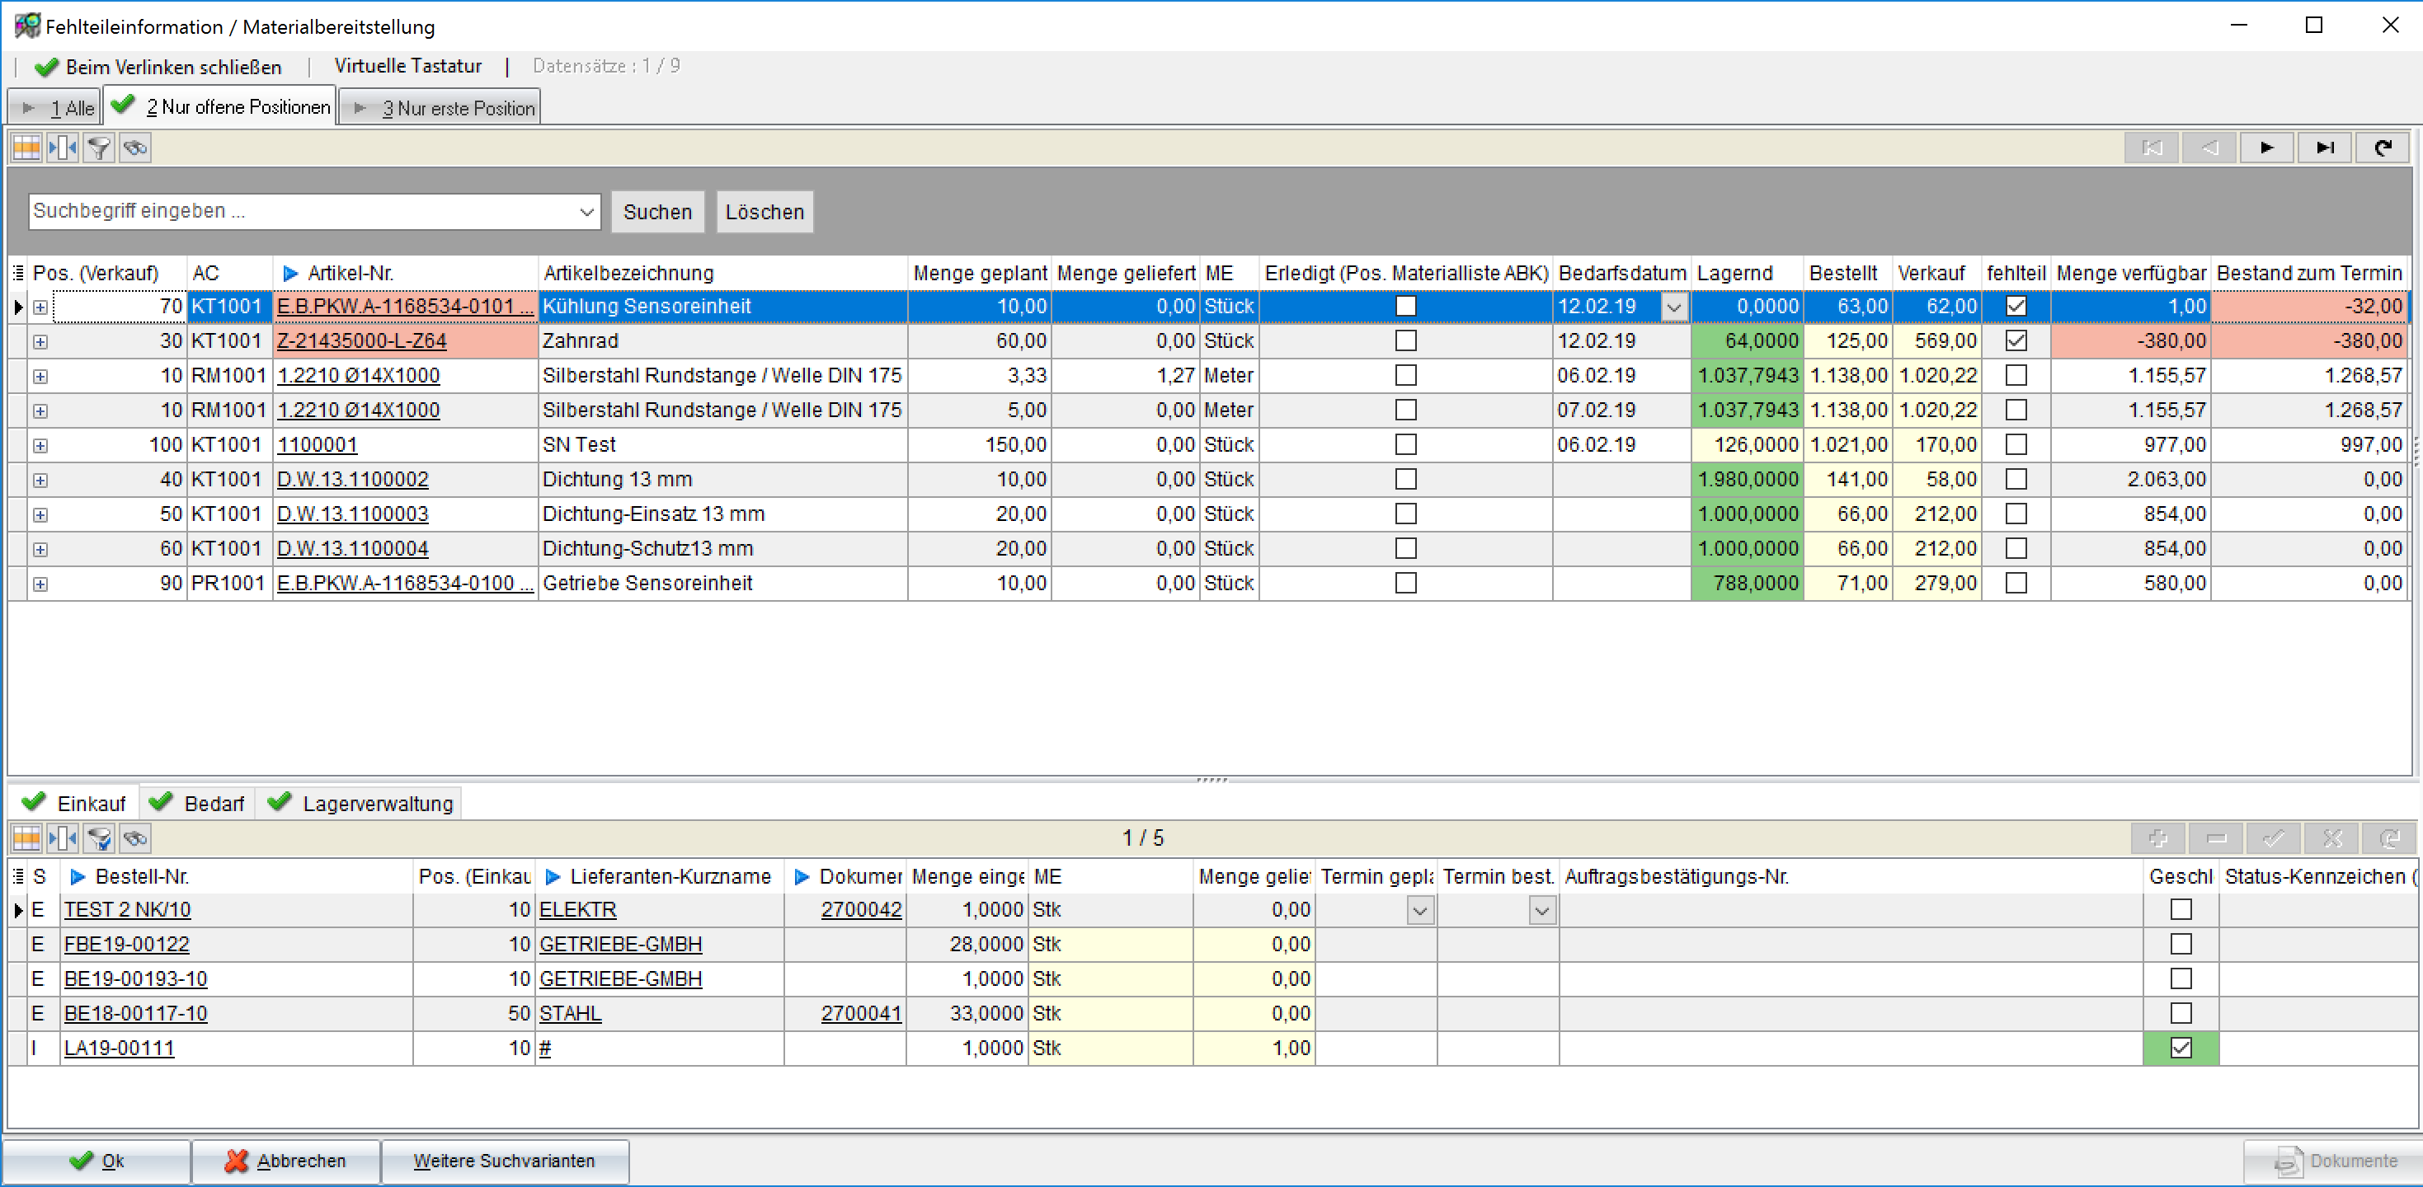Screen dimensions: 2423x1187
Task: Click the Dokument column link arrow
Action: [x=802, y=877]
